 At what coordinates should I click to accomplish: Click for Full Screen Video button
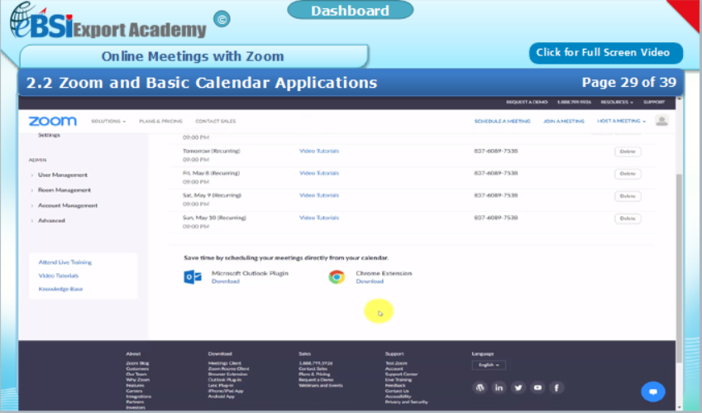point(606,53)
